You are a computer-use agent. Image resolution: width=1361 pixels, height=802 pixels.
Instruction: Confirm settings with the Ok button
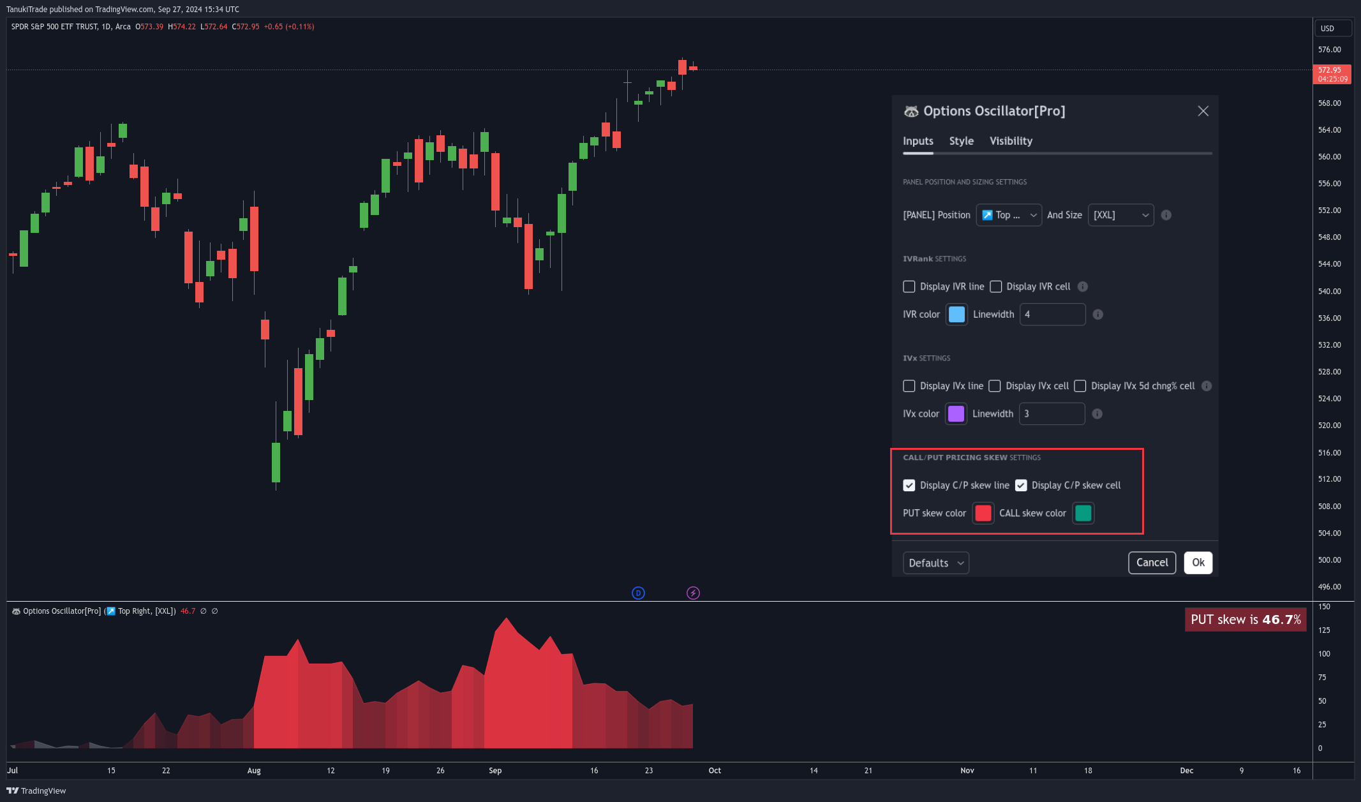pos(1198,563)
